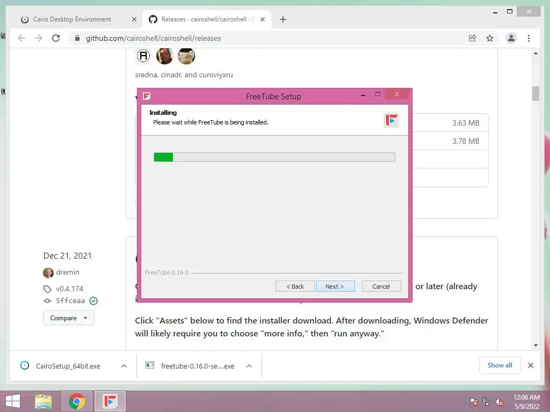Close the Cairo Desktop Environment tab

pyautogui.click(x=134, y=19)
